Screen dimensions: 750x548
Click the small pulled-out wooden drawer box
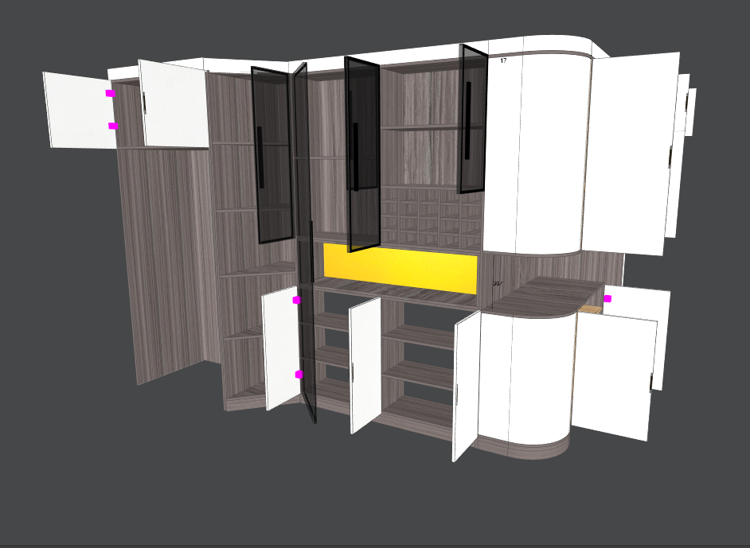point(589,309)
